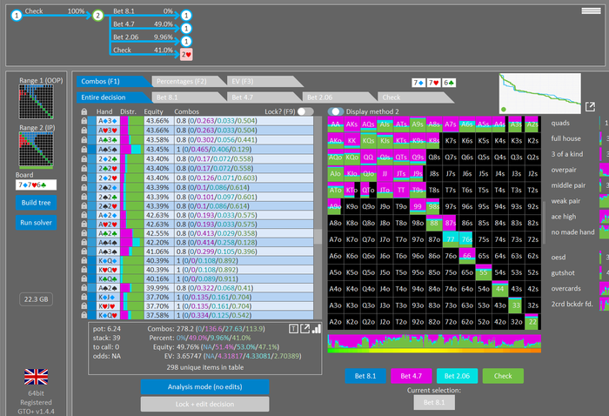This screenshot has width=609, height=416.
Task: Click cyan Bet 2.06 legend button
Action: (x=457, y=376)
